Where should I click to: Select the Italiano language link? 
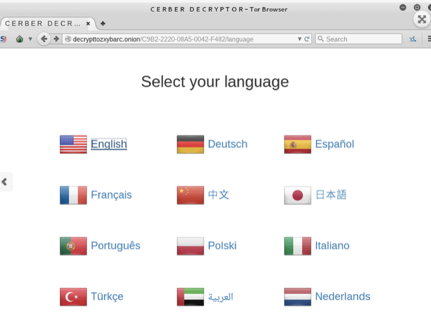pyautogui.click(x=332, y=246)
